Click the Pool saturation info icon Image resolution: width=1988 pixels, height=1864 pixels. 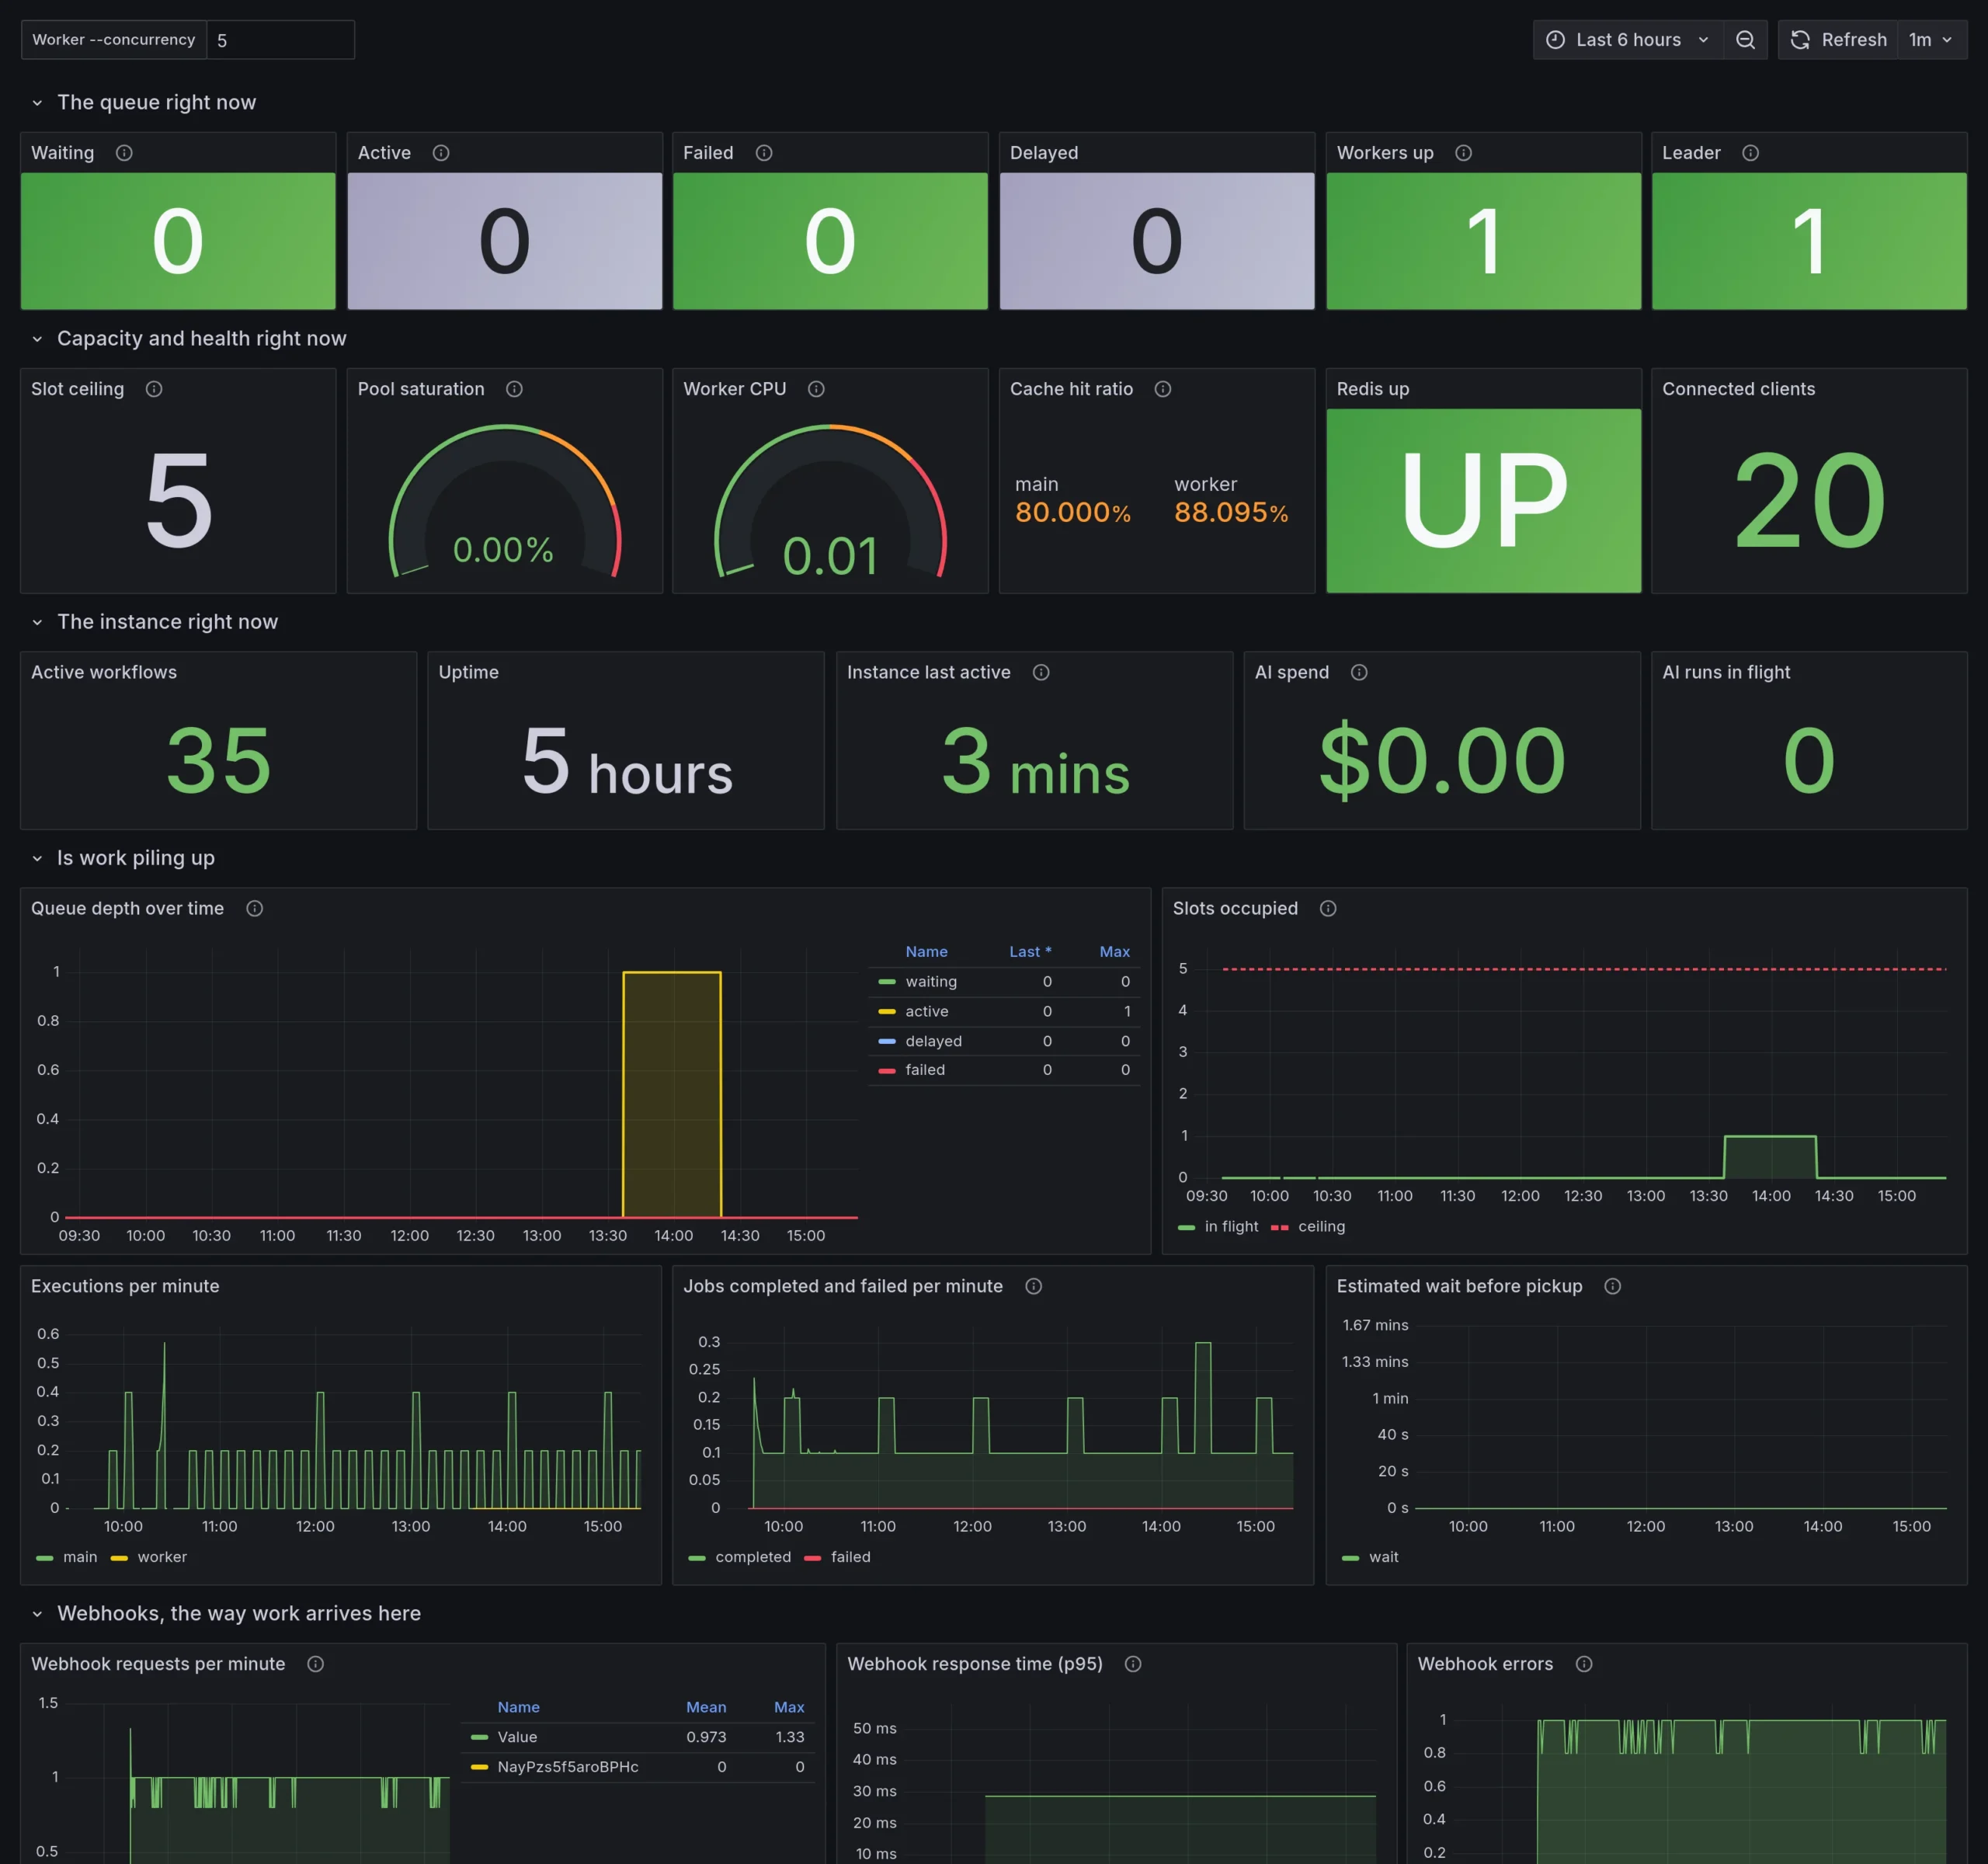coord(514,389)
